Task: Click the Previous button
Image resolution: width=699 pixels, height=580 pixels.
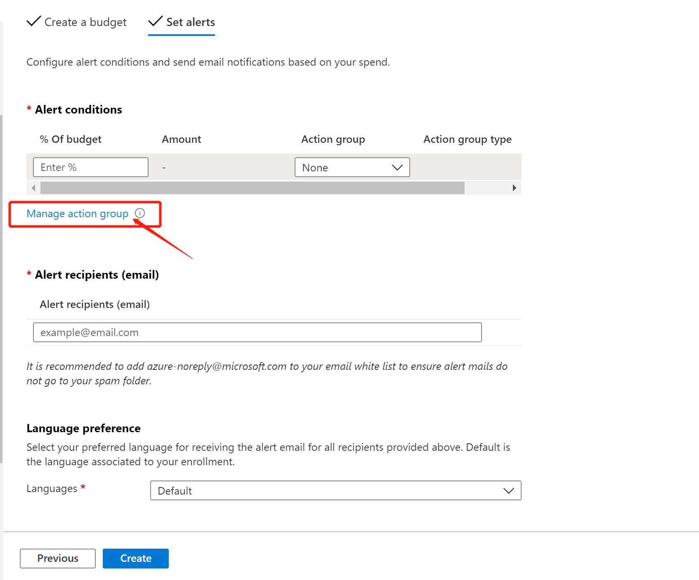Action: (x=58, y=558)
